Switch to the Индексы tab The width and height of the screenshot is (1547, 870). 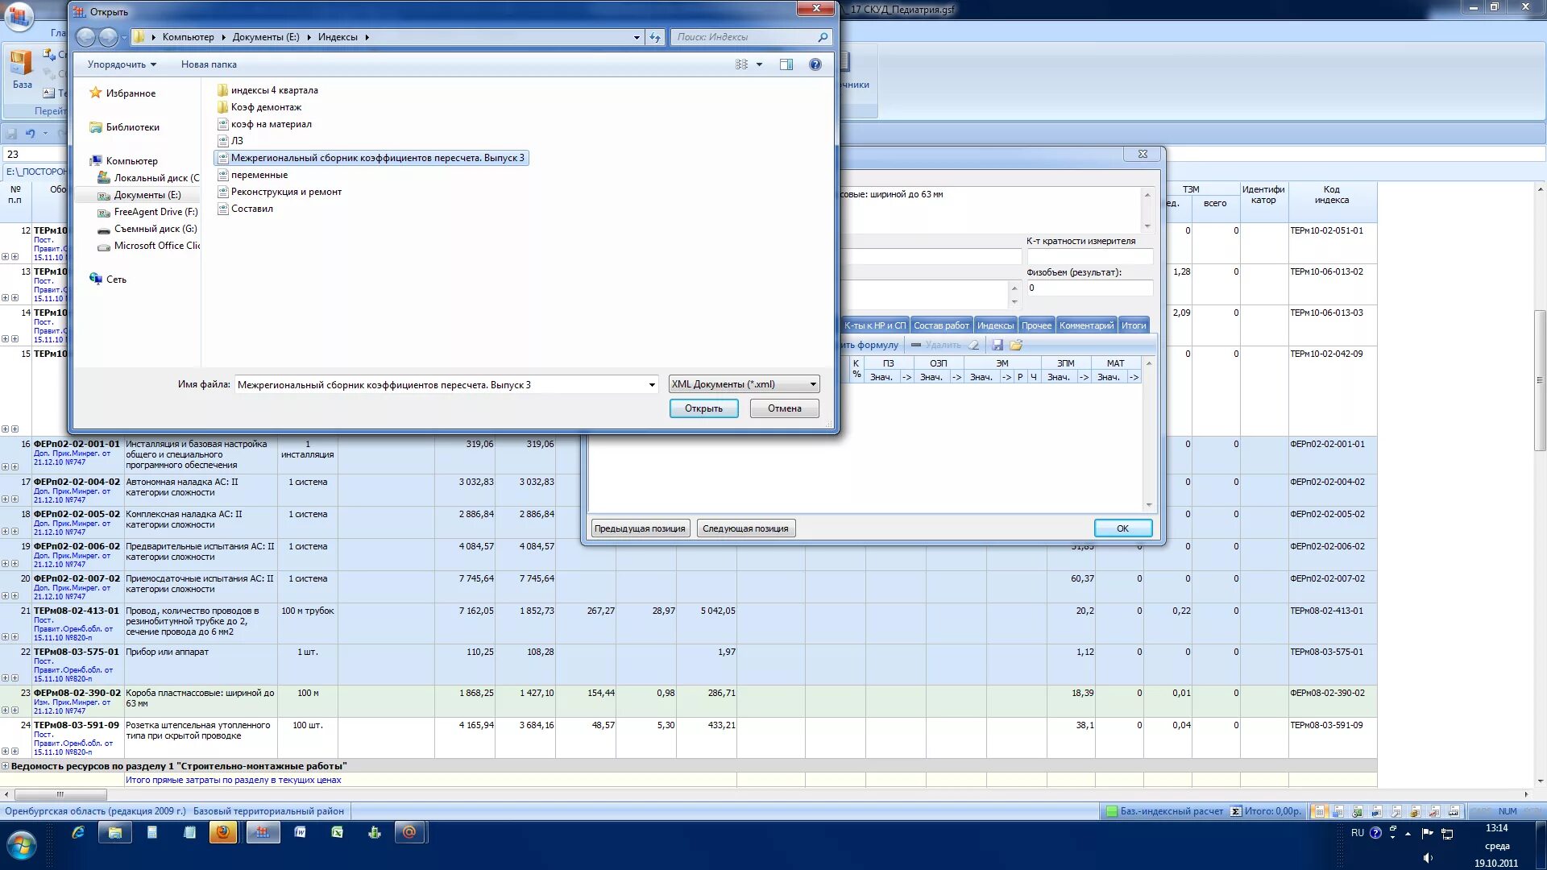(x=995, y=325)
